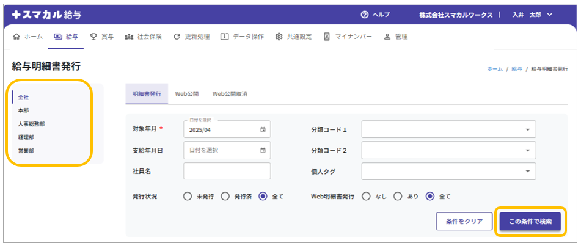581x246 pixels.
Task: Choose あり for Web明細書発行
Action: 397,197
